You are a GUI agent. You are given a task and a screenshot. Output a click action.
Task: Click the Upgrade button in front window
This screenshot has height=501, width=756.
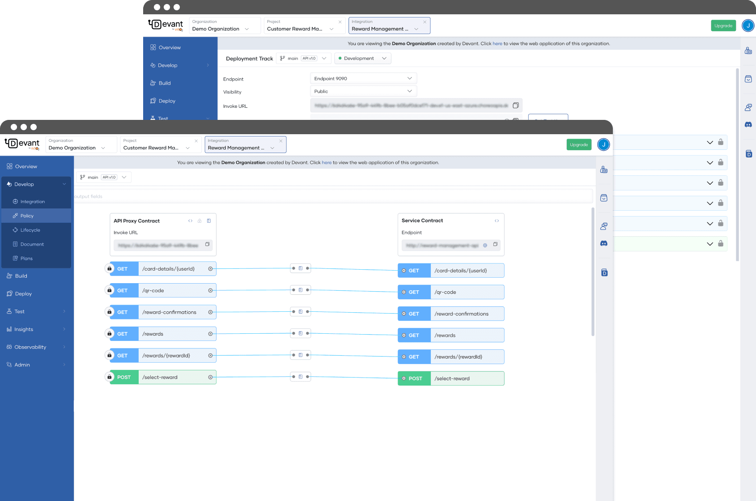[579, 144]
